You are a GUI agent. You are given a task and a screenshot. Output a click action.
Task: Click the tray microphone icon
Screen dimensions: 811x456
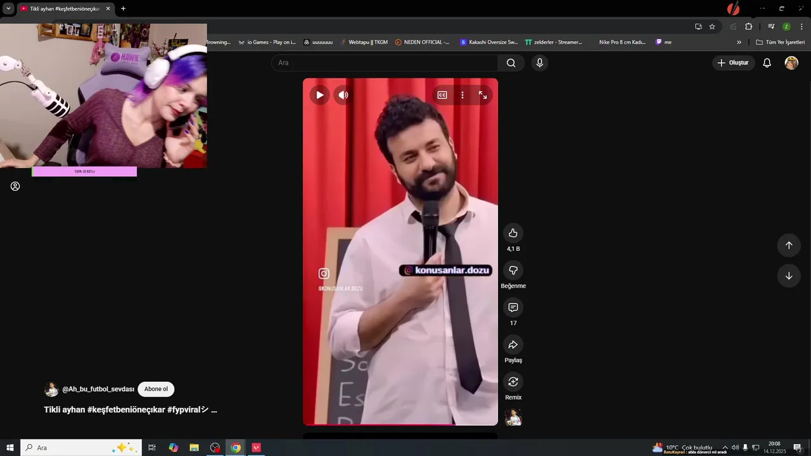tap(745, 448)
